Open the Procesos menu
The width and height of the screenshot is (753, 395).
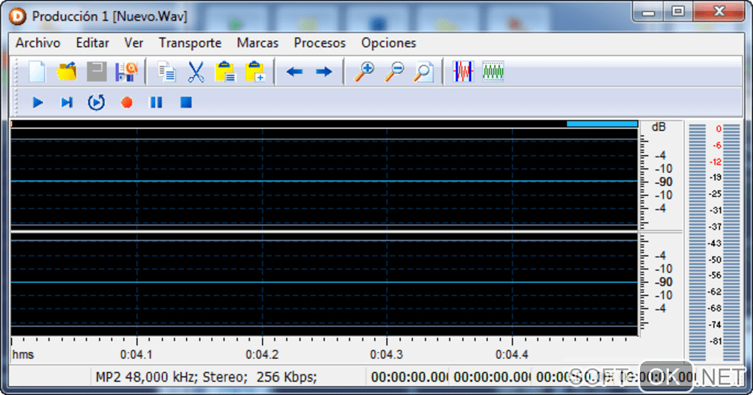coord(320,43)
